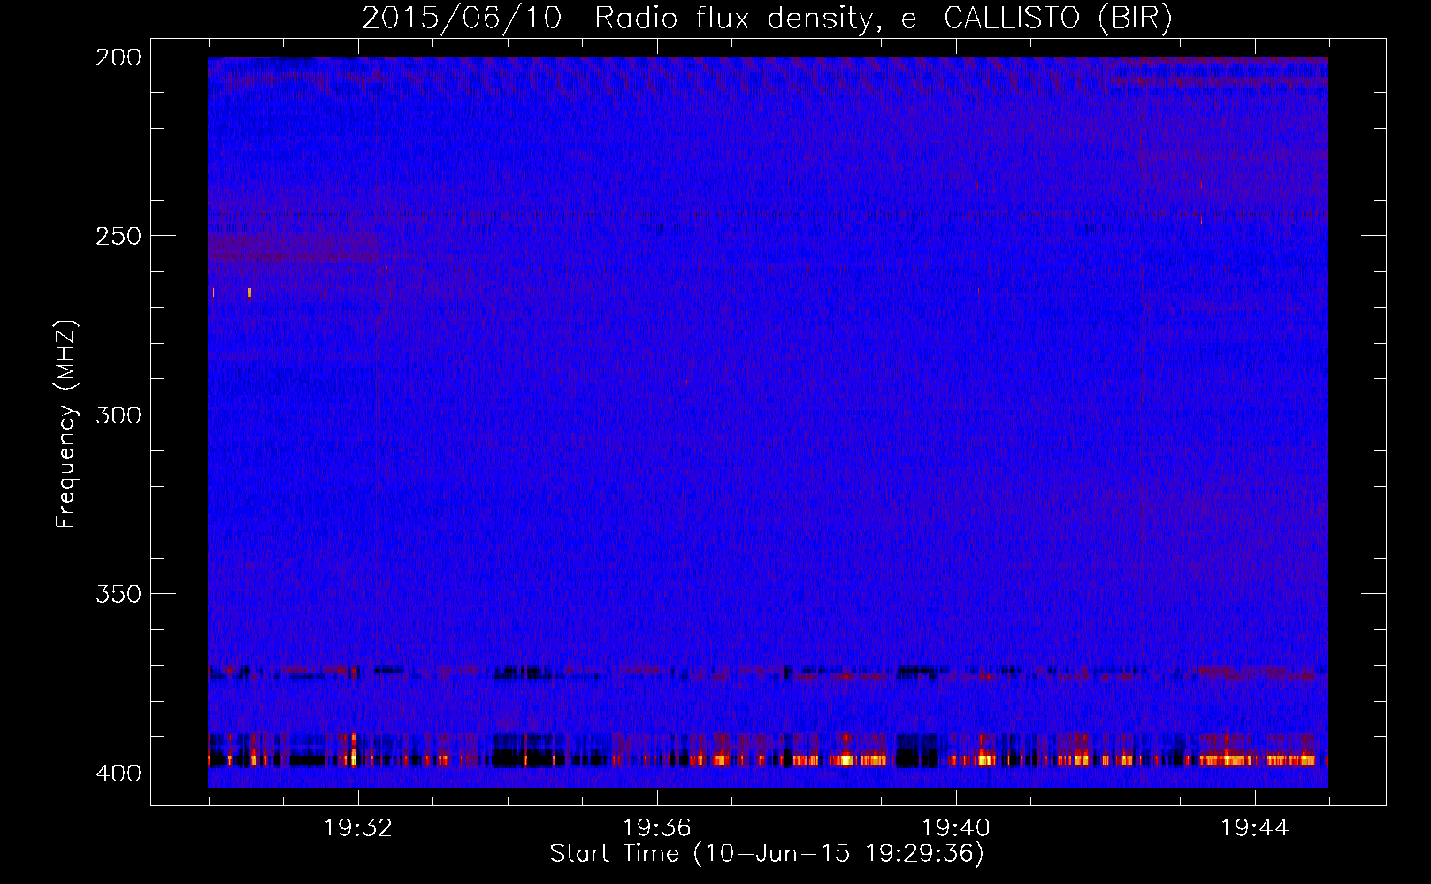Click the 'Start Time (10-Jun-15 19:29:36)' label
1431x884 pixels.
(x=767, y=854)
